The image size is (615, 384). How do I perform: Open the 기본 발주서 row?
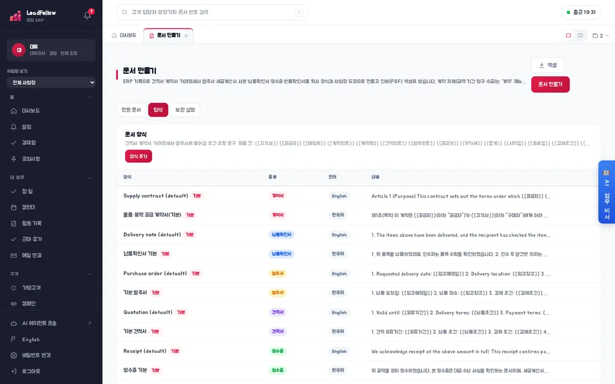tap(358, 293)
